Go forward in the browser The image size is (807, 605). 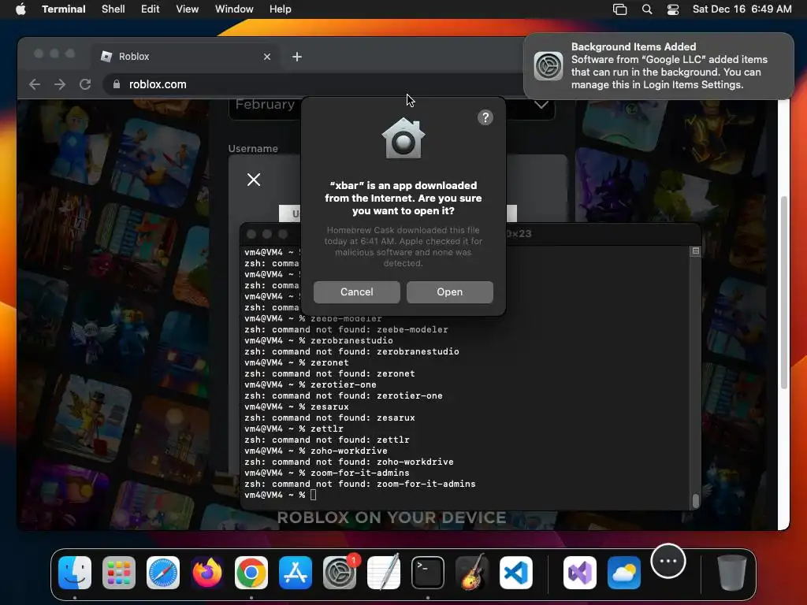60,84
